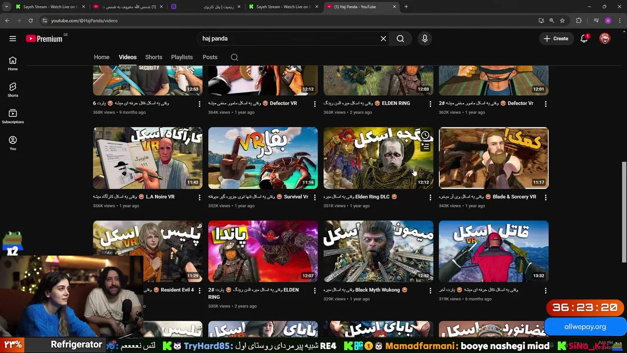View site information icon in address bar

(45, 21)
